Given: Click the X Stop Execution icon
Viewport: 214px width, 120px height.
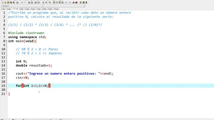Looking at the screenshot, I should [x=70, y=2].
